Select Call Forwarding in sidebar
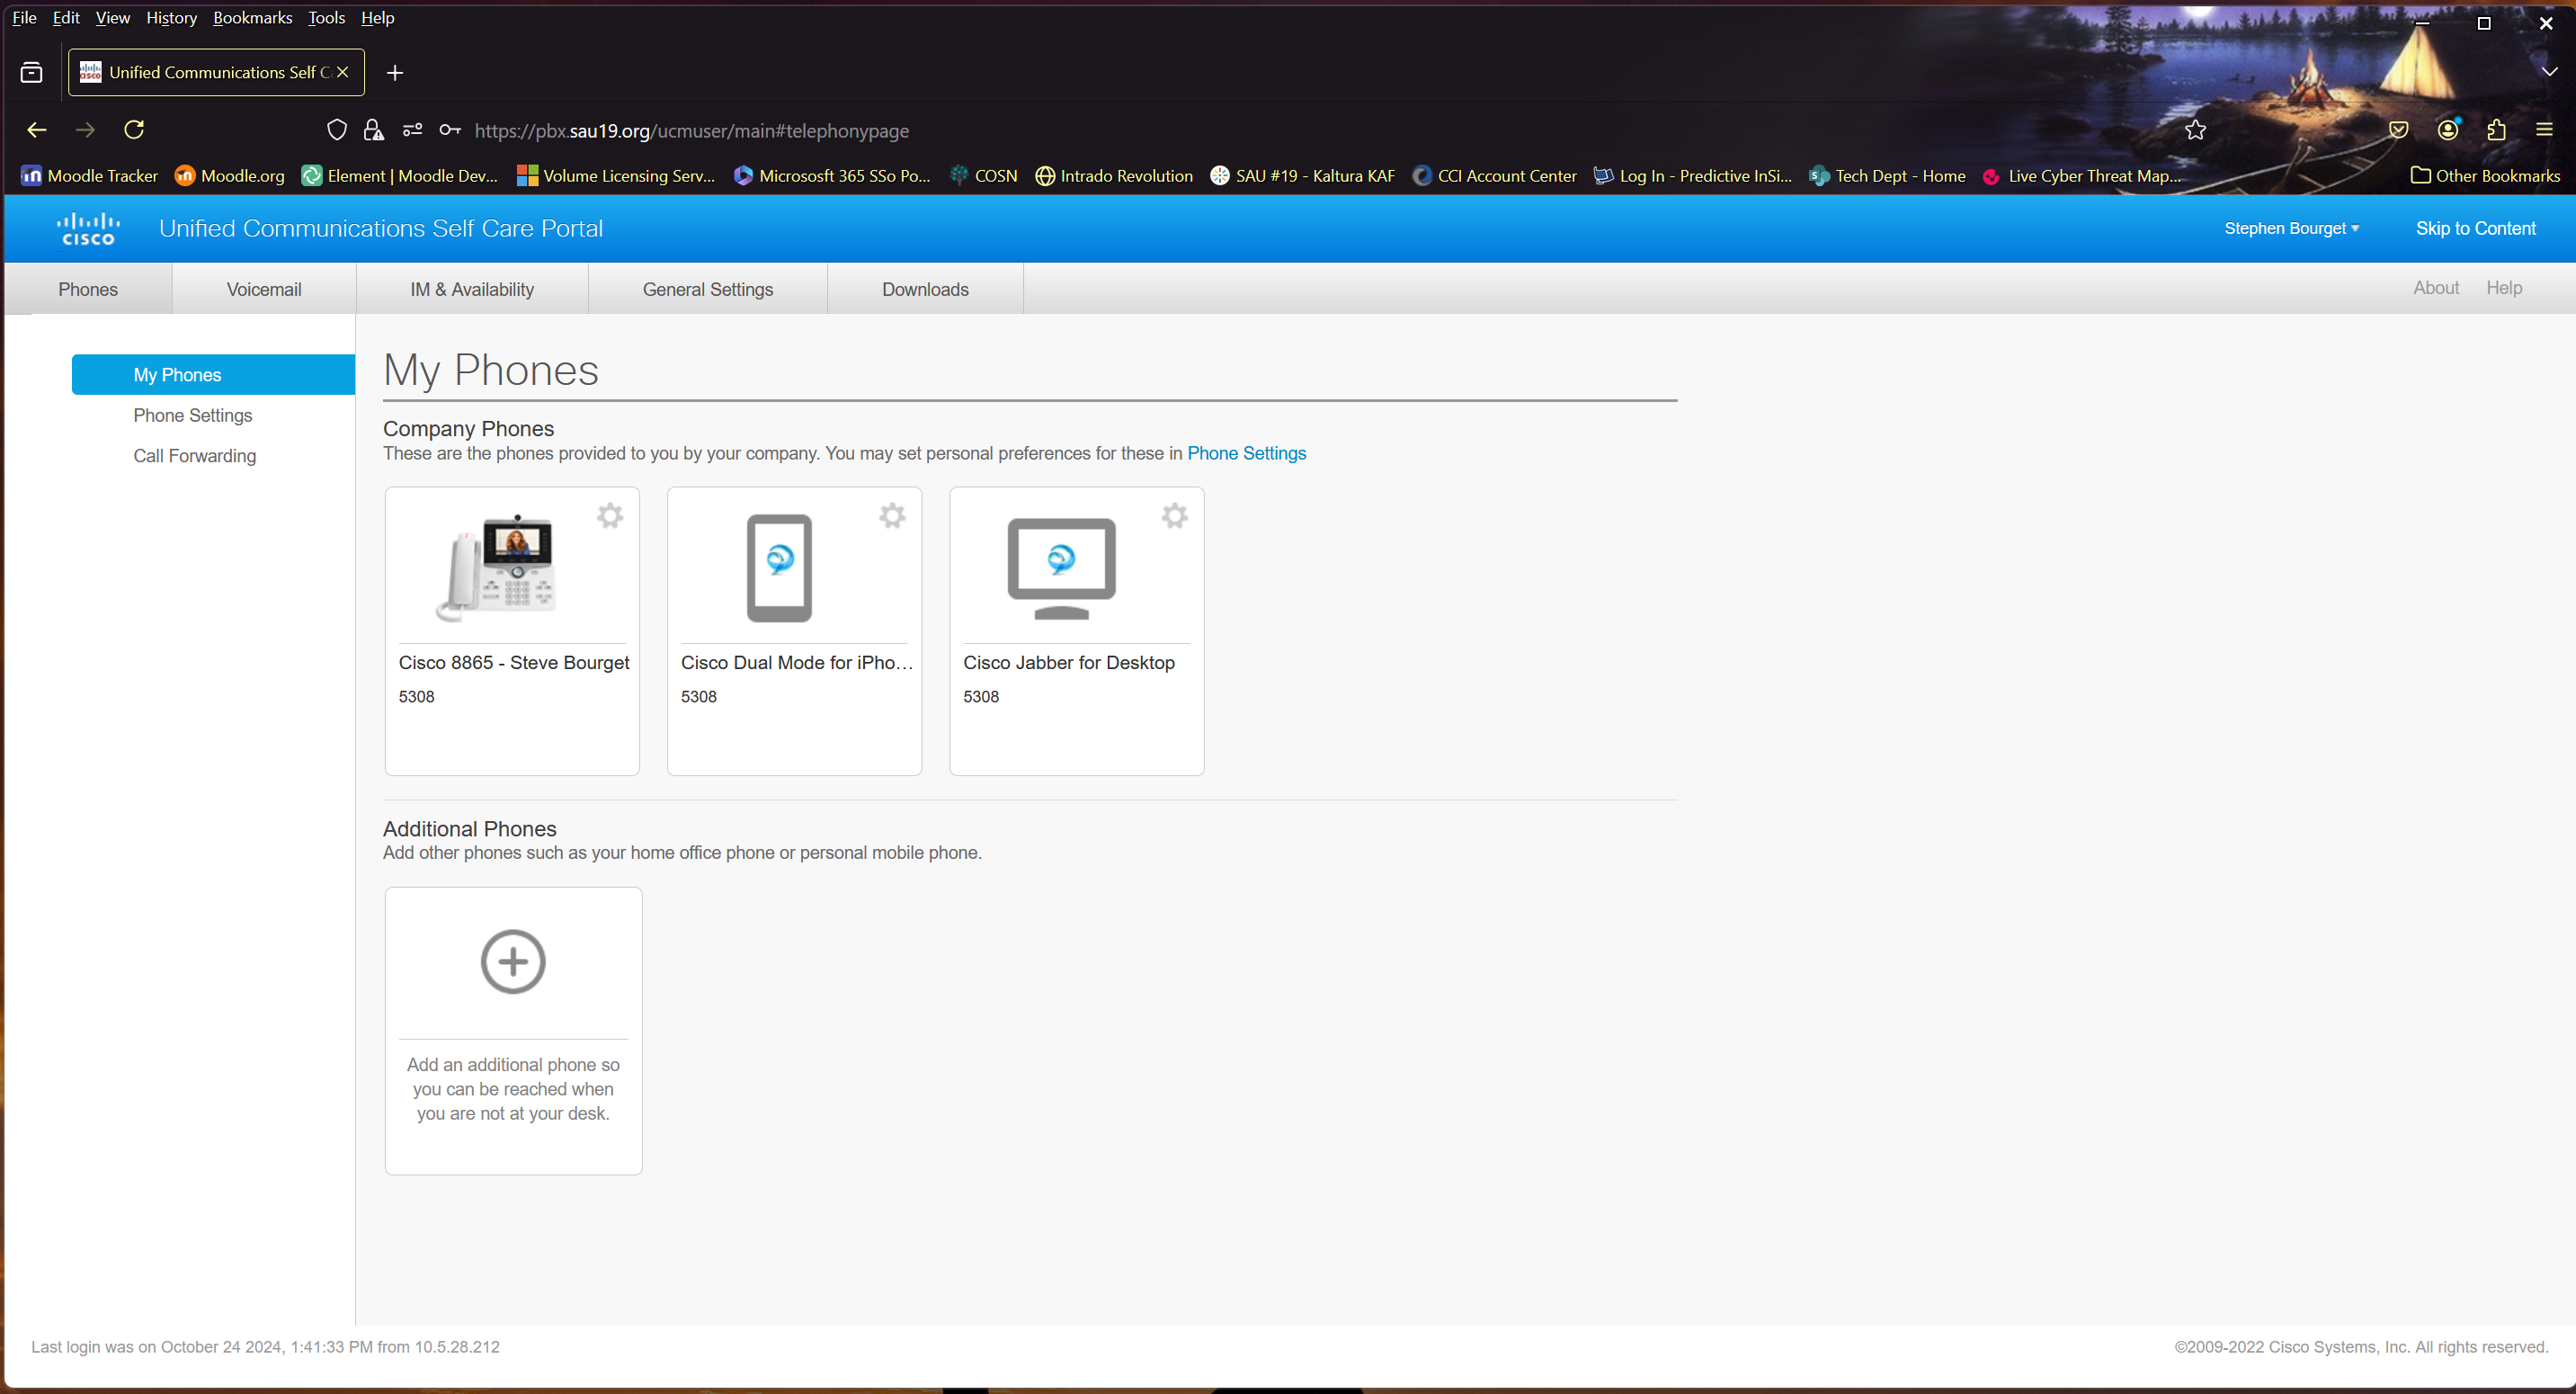2576x1394 pixels. [x=195, y=456]
